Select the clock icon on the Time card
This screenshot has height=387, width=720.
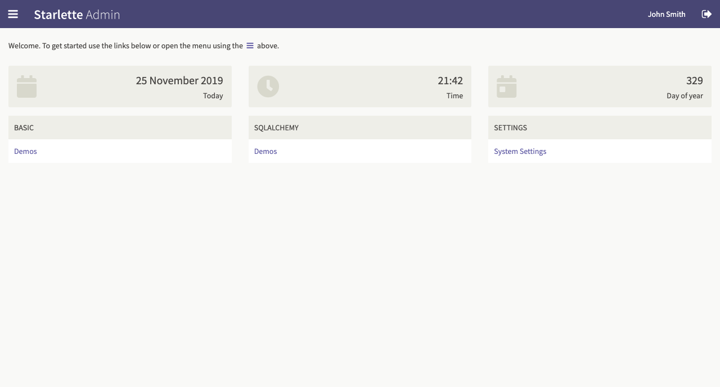point(268,86)
